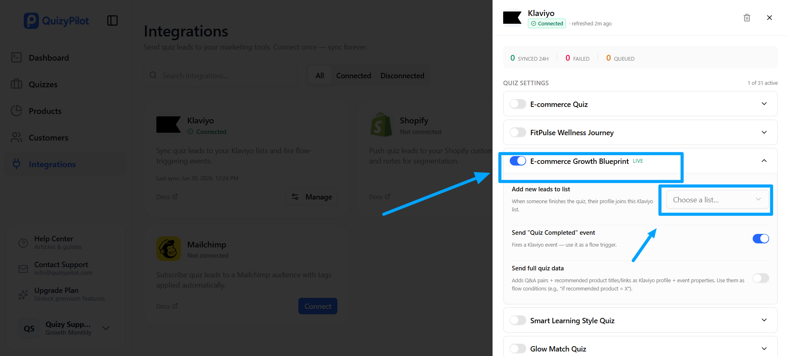Click the Integrations plug icon
Screen dimensions: 788x356
pyautogui.click(x=16, y=164)
